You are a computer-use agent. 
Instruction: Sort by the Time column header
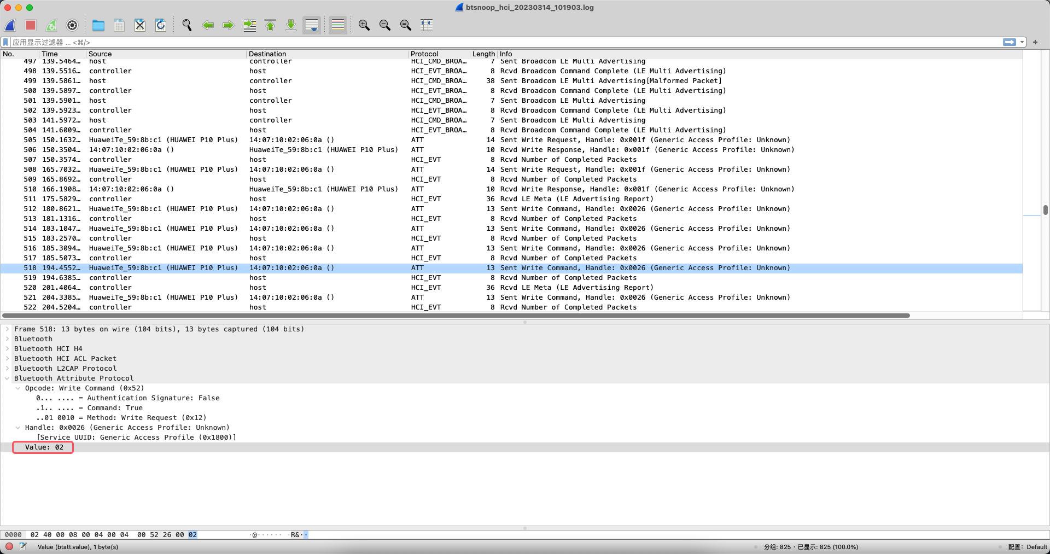(62, 54)
